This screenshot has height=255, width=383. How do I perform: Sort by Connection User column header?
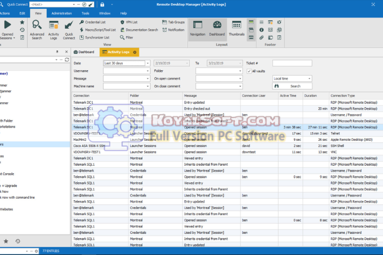pyautogui.click(x=259, y=96)
